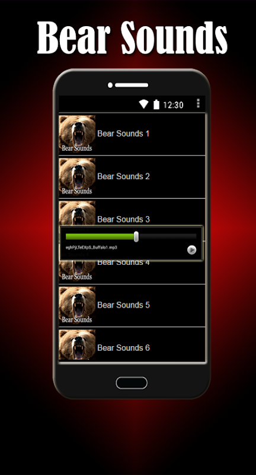Click the bear thumbnail for Bear Sounds 1
Screen dimensions: 256x475
tap(77, 134)
